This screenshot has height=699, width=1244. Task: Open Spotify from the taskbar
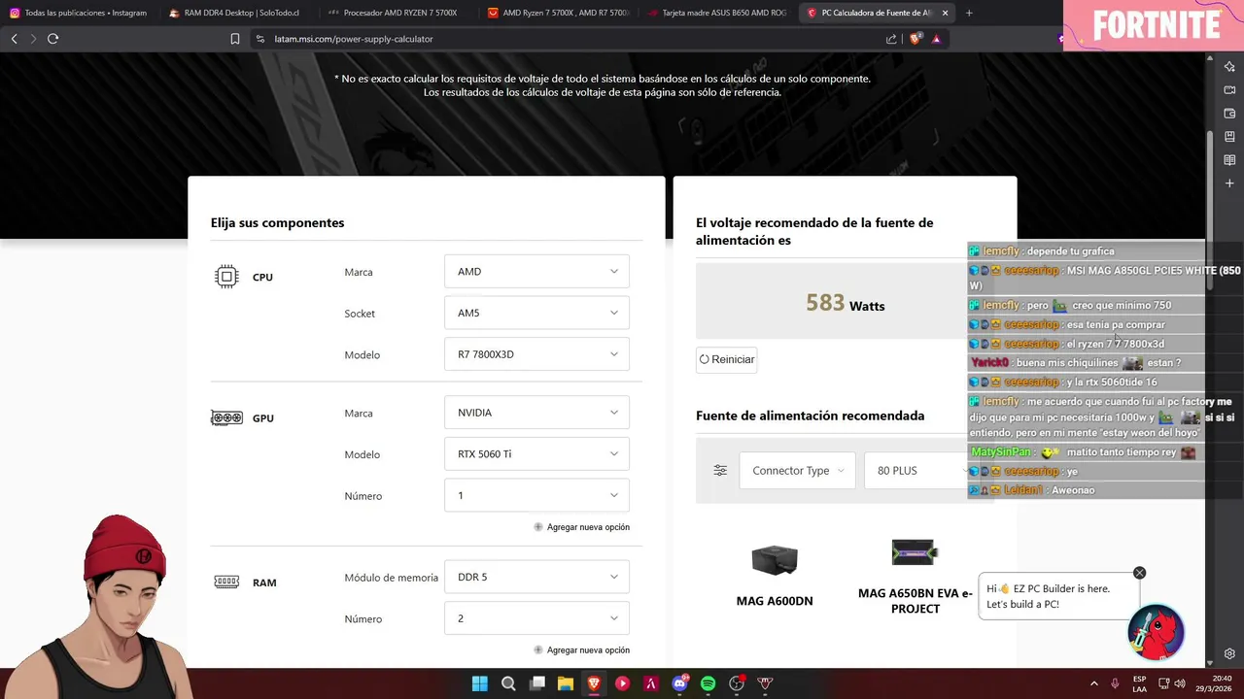708,683
